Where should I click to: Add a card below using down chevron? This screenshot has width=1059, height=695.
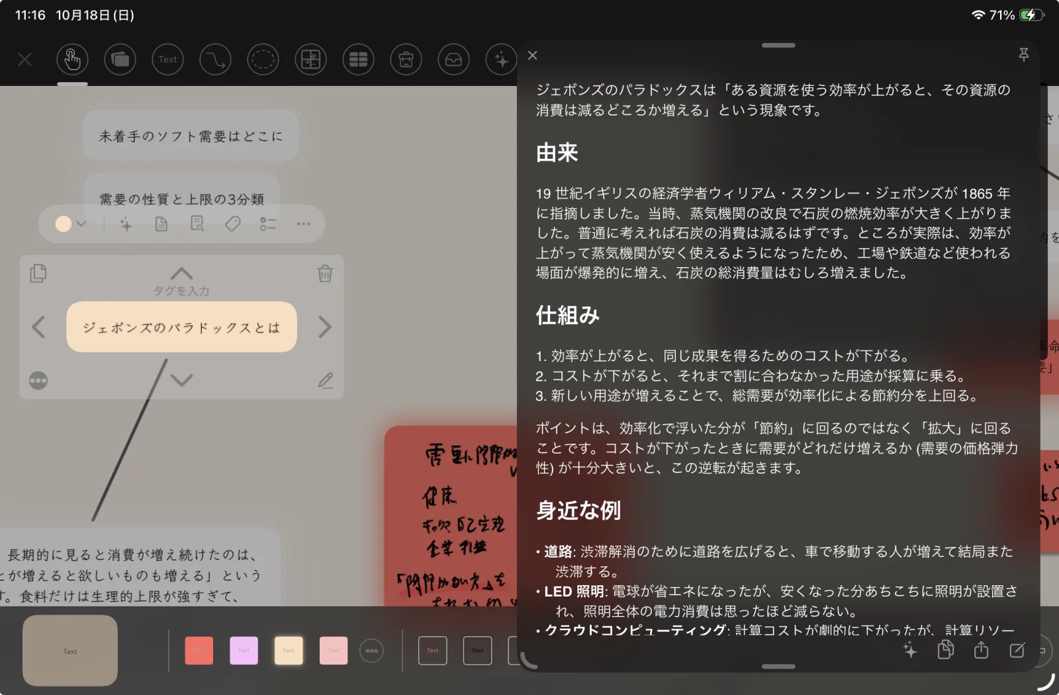click(x=181, y=380)
